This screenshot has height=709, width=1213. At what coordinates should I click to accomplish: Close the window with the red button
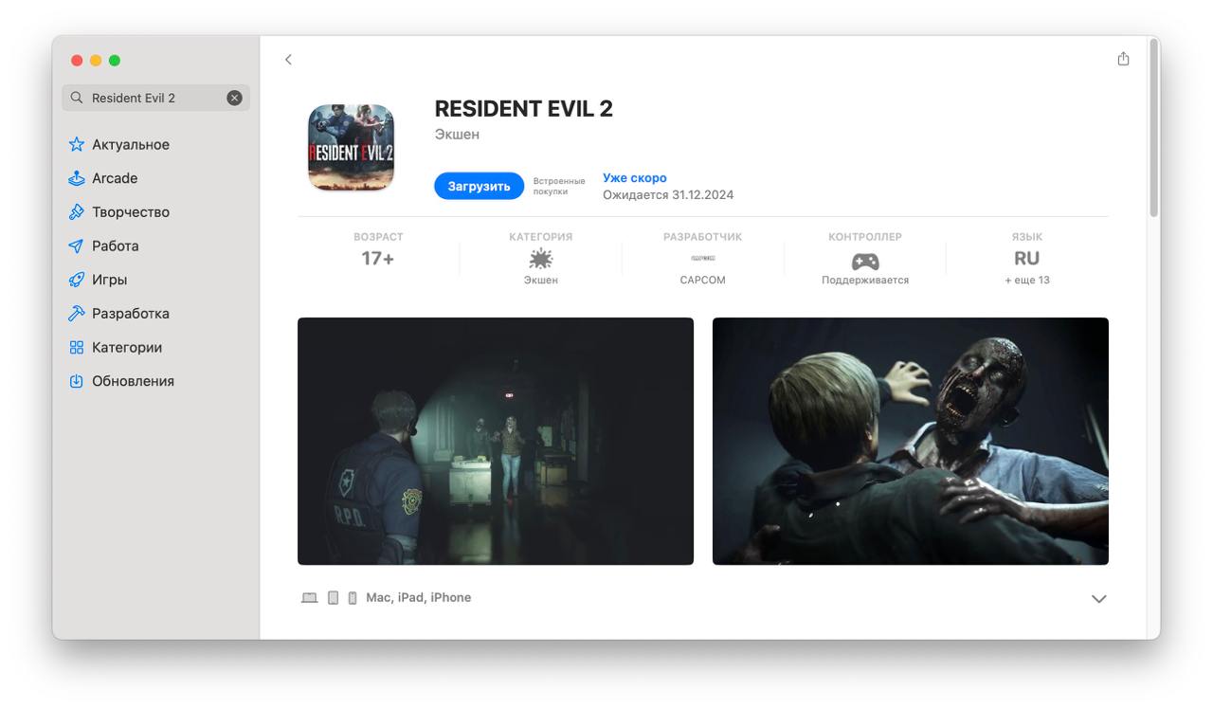[x=77, y=61]
